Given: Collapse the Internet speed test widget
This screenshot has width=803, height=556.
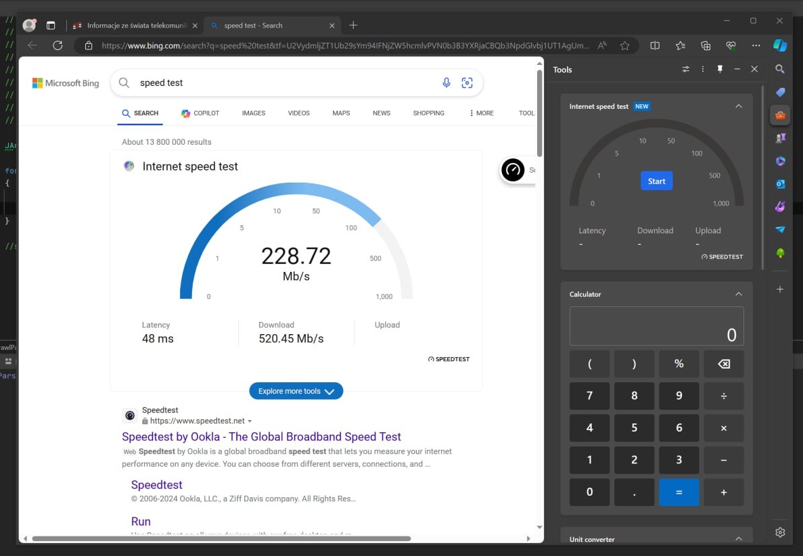Looking at the screenshot, I should pyautogui.click(x=739, y=106).
